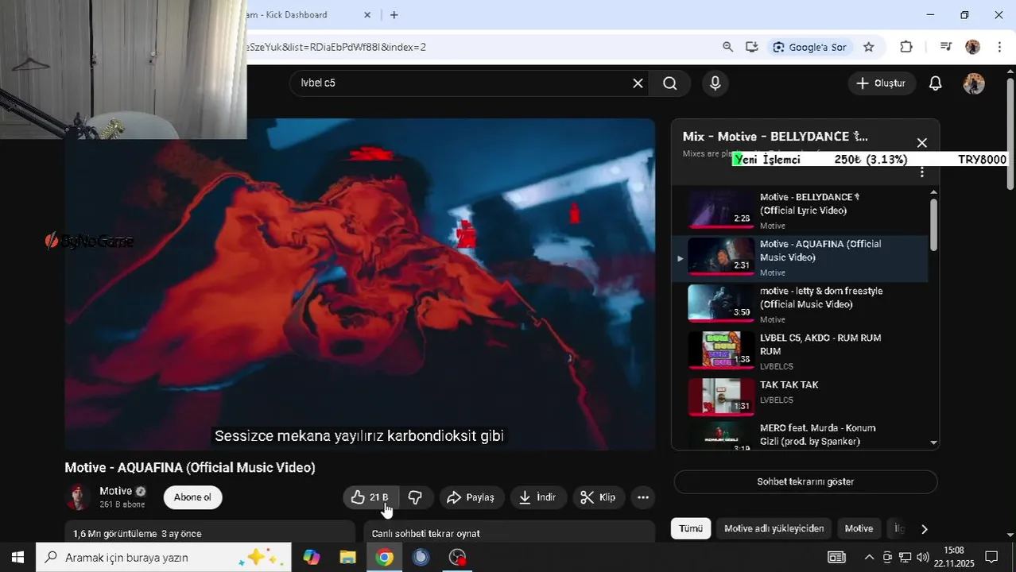
Task: Click the Paylaş share button
Action: click(x=471, y=497)
